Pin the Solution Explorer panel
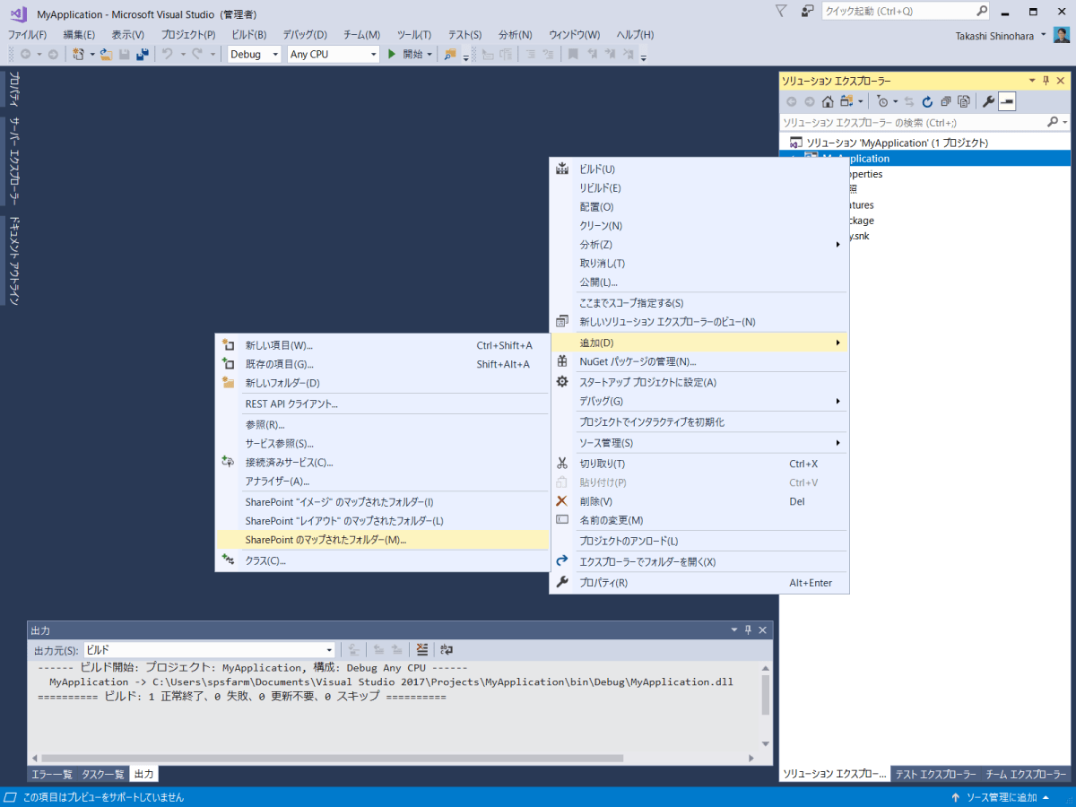Image resolution: width=1076 pixels, height=807 pixels. pyautogui.click(x=1046, y=81)
